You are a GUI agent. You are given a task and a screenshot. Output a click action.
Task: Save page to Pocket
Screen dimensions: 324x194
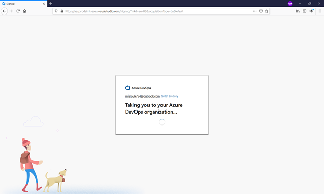coord(261,11)
